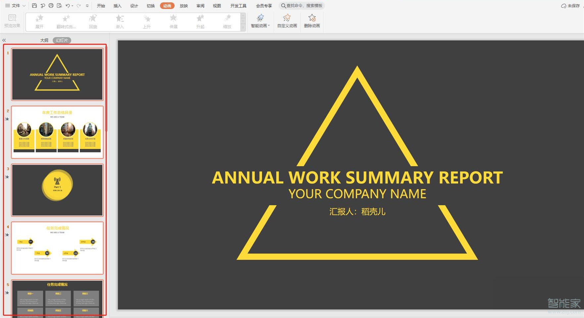Collapse the slide panel with double chevron
The width and height of the screenshot is (584, 318).
pos(4,40)
